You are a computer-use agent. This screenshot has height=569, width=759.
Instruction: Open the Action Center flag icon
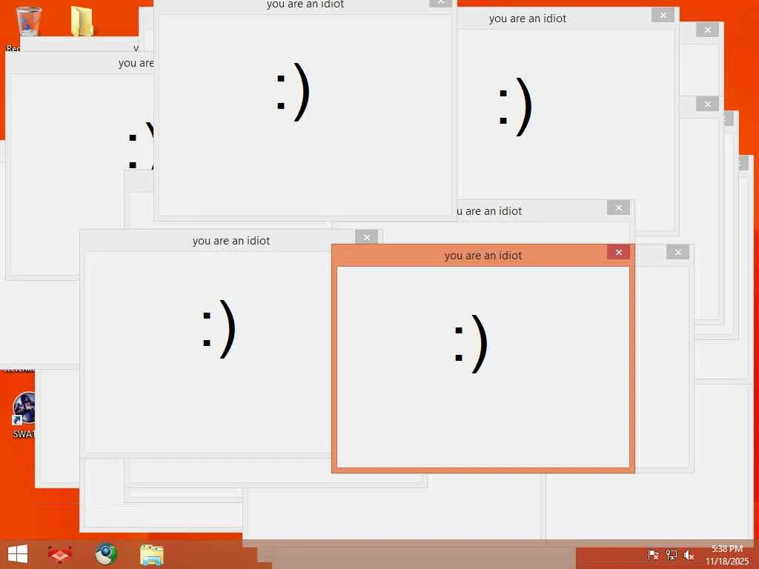pyautogui.click(x=653, y=555)
